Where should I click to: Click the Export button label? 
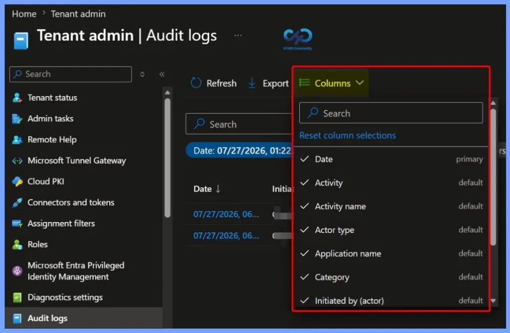point(275,83)
